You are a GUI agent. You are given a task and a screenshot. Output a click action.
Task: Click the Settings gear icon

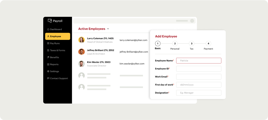tap(48, 71)
